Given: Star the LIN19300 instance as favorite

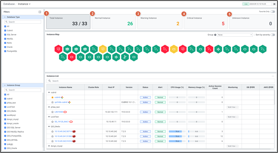Looking at the screenshot, I should pyautogui.click(x=52, y=112).
